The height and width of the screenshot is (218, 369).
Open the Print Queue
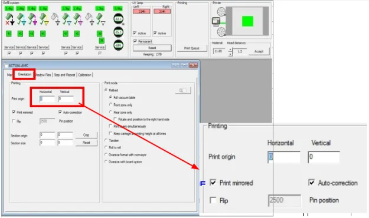[191, 48]
